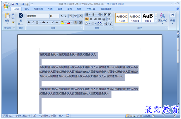
Task: Customize the Quick Access Toolbar dropdown
Action: pyautogui.click(x=32, y=4)
